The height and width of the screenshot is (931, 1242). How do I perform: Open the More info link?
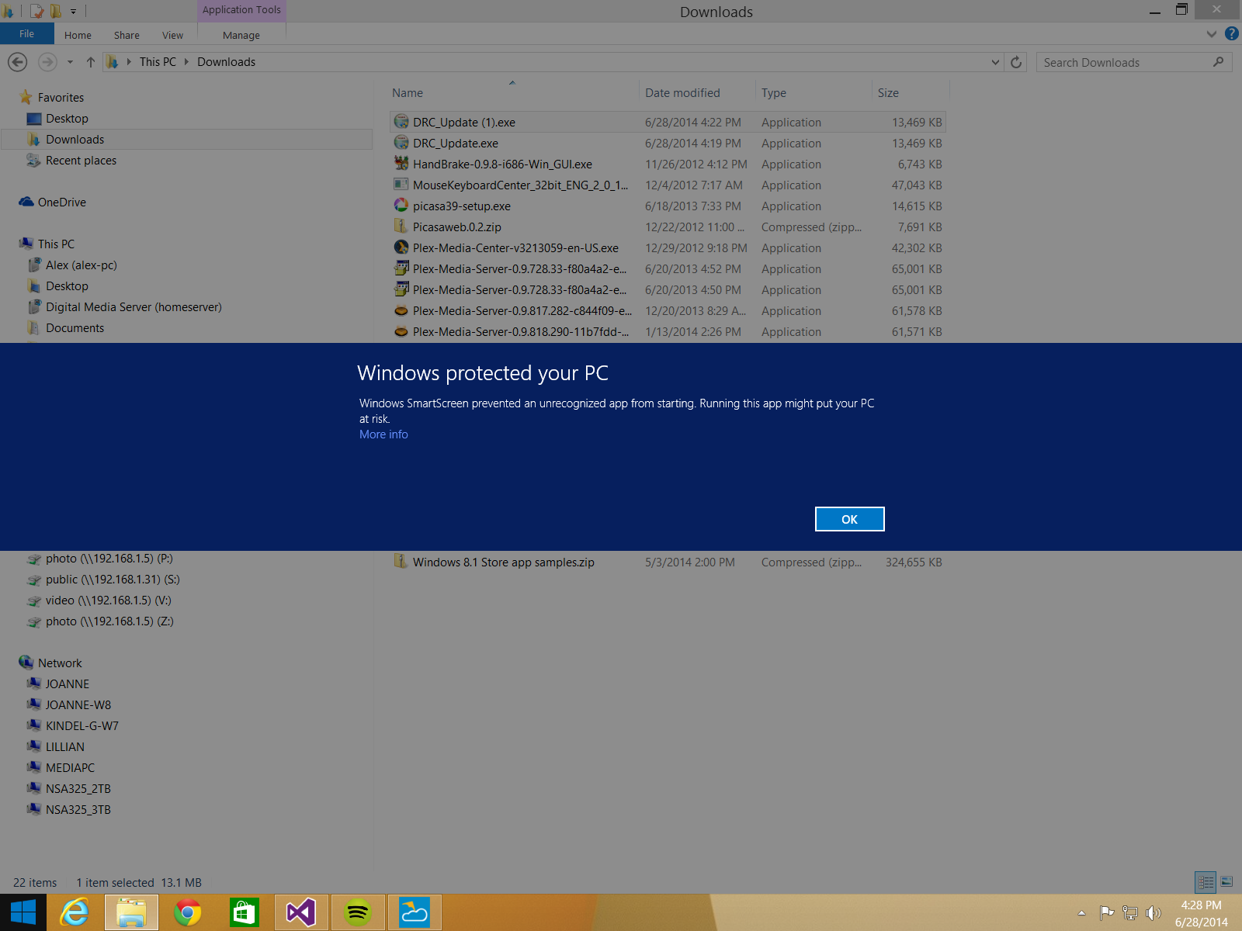click(x=383, y=434)
